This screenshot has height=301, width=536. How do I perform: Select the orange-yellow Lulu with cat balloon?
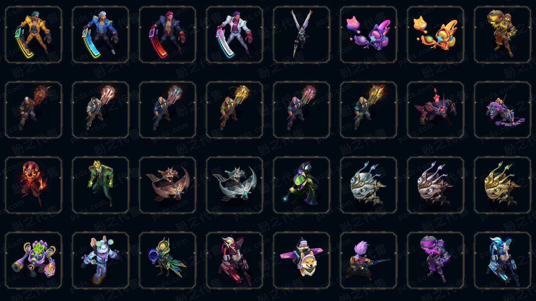tap(435, 35)
